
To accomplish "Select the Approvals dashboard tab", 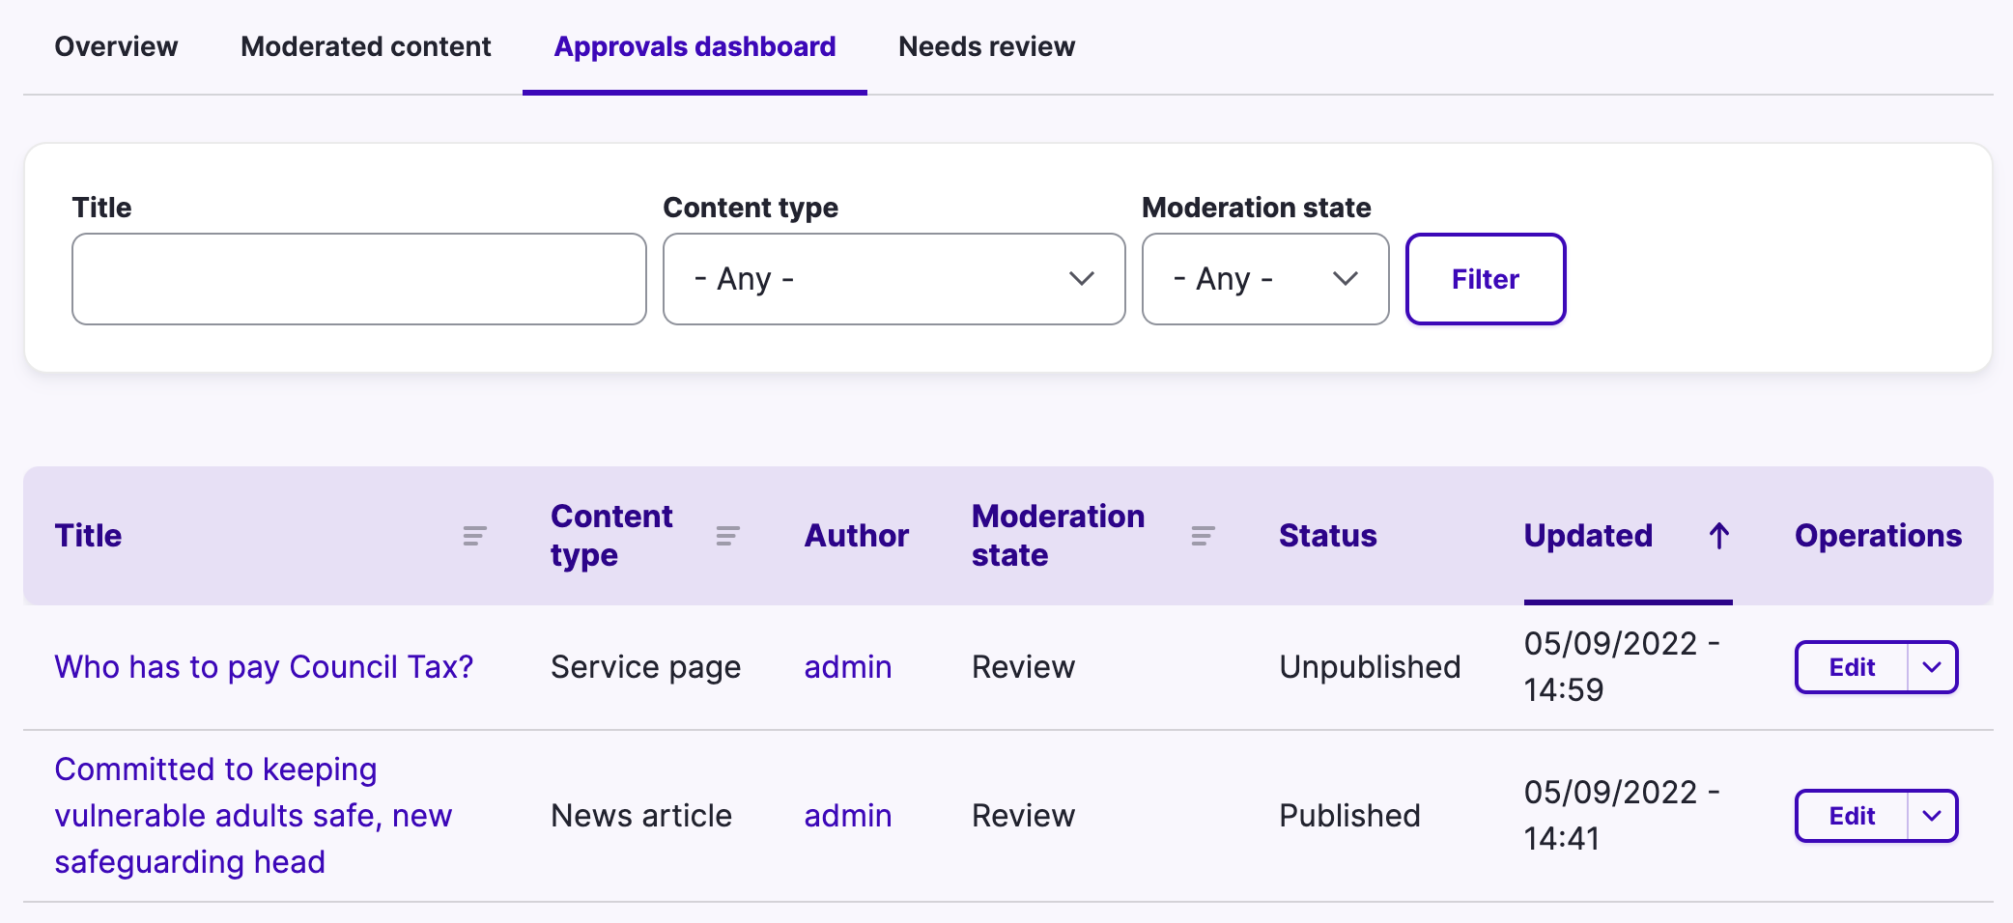I will click(695, 46).
